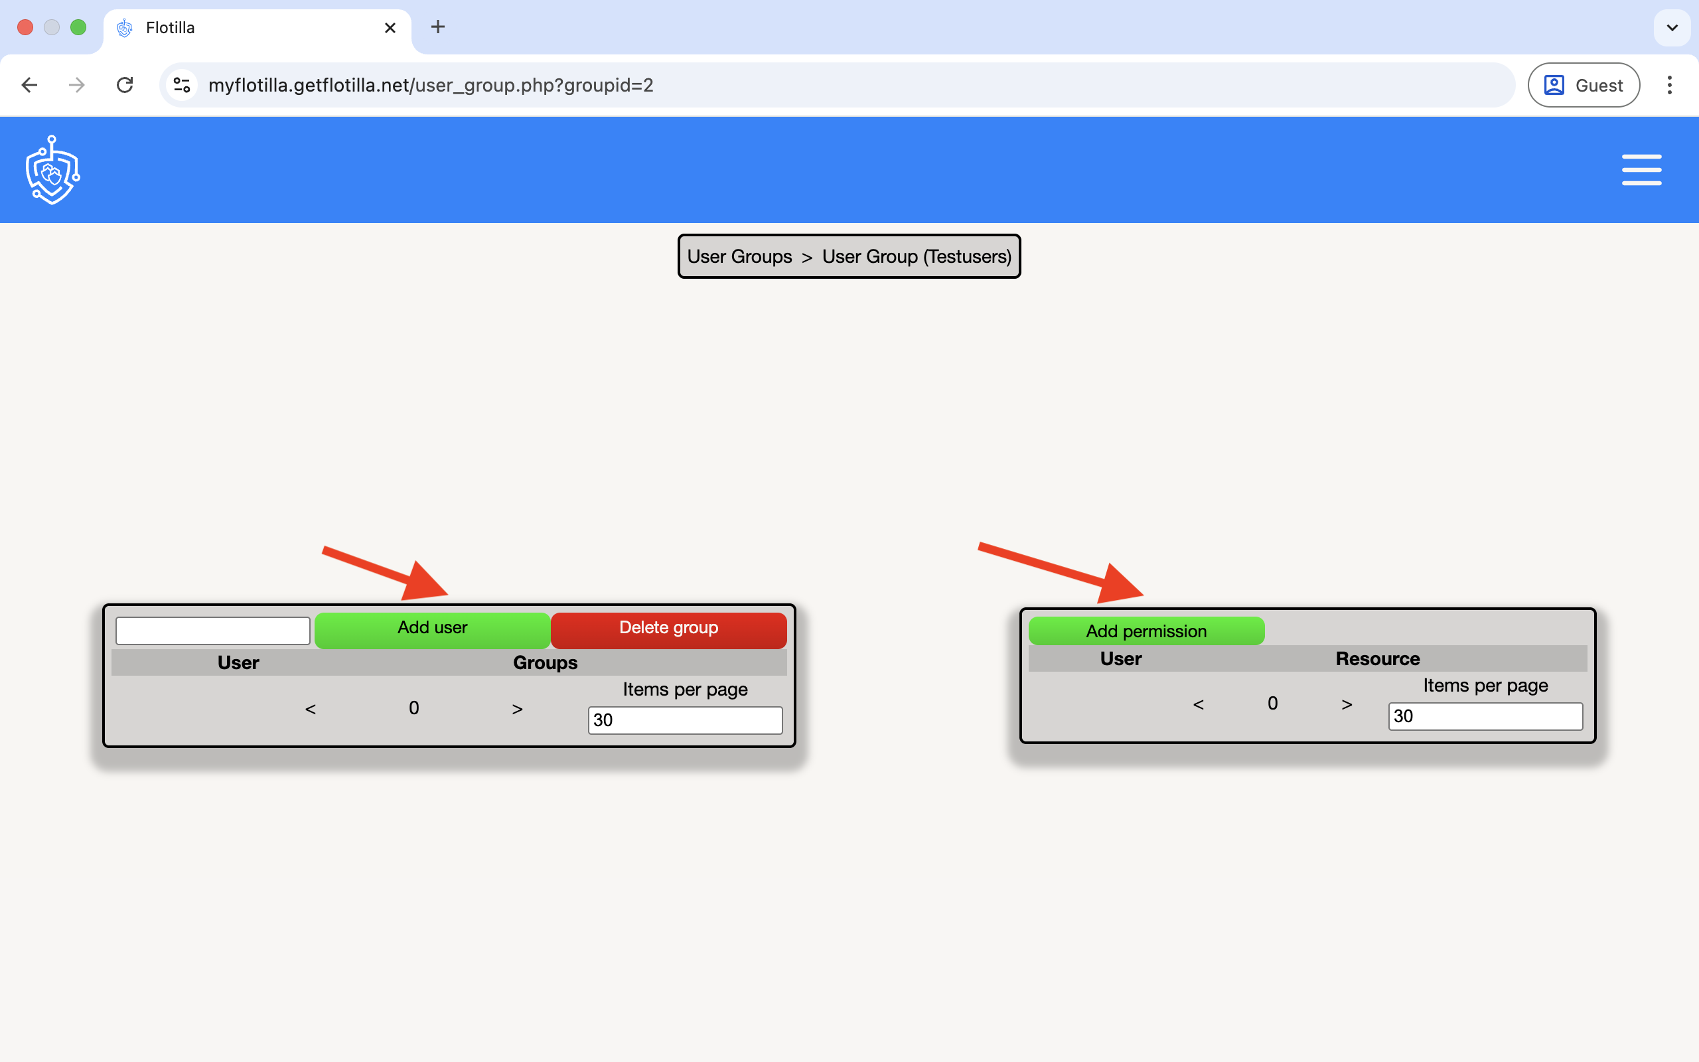This screenshot has width=1699, height=1062.
Task: Open the tab search chevron
Action: (1672, 27)
